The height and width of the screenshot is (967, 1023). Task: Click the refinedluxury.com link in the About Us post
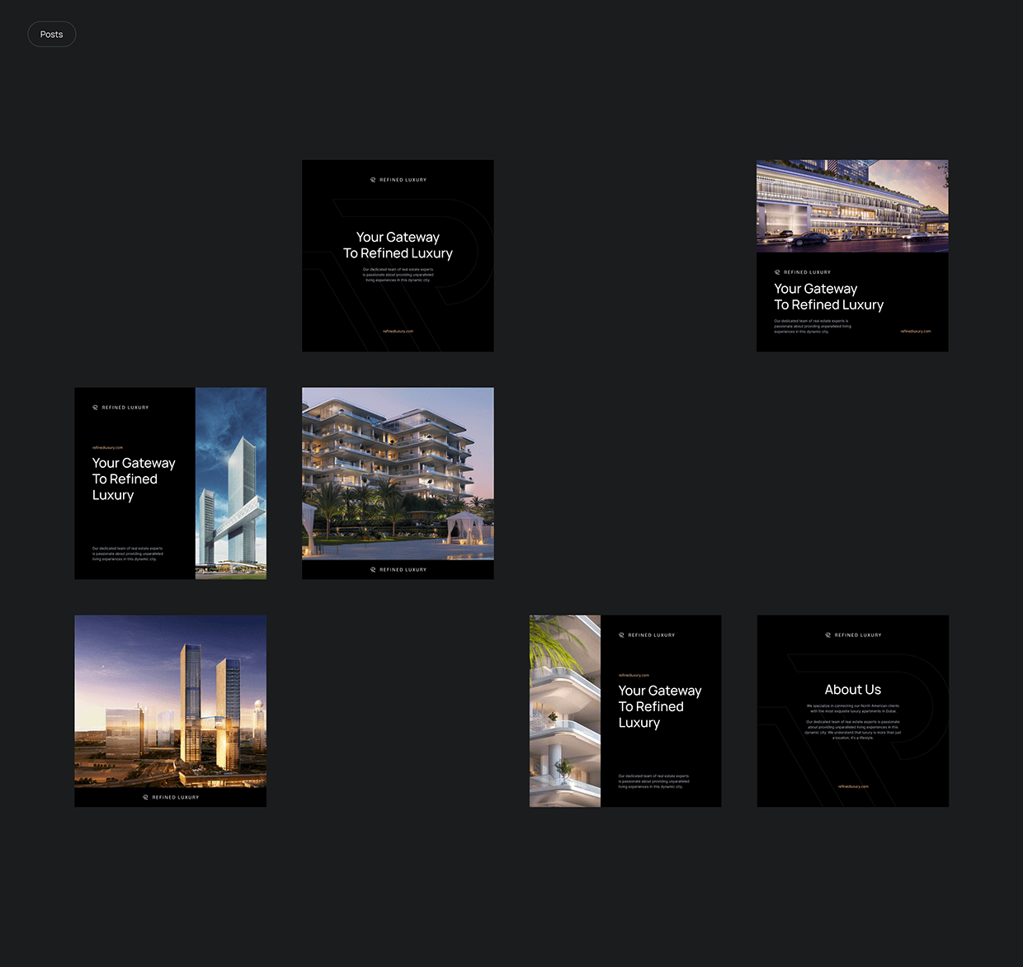[x=853, y=786]
